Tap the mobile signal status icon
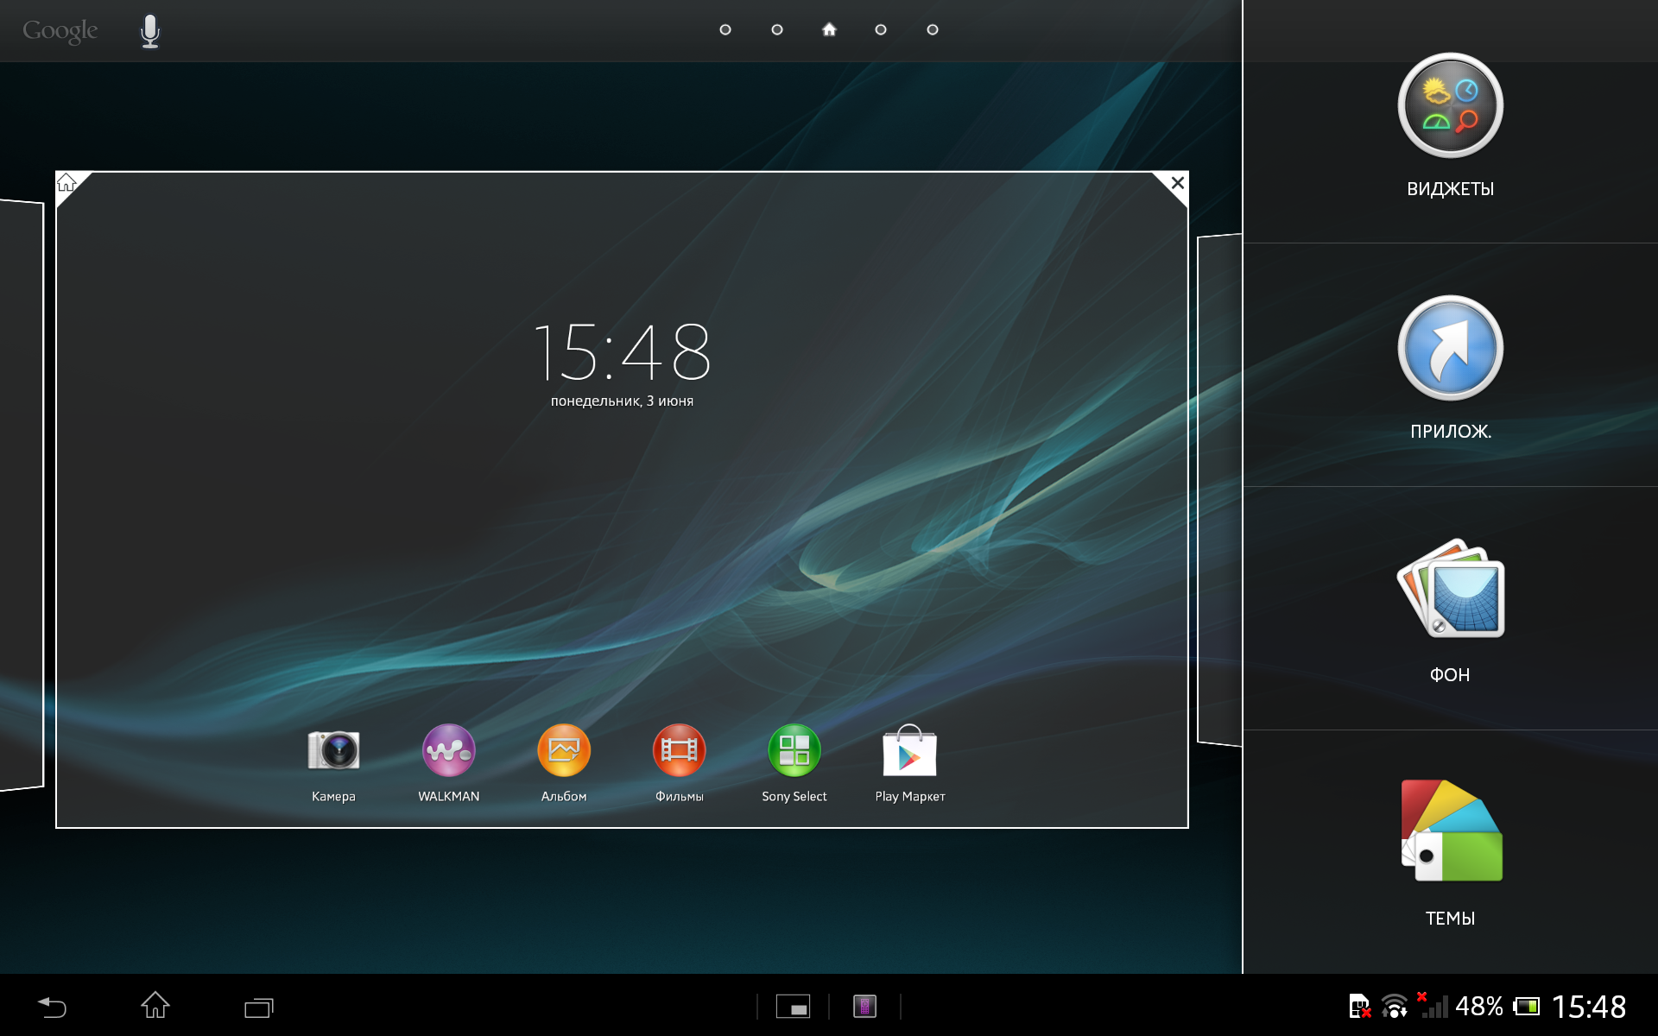 click(1433, 1006)
